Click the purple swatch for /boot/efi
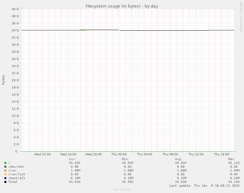This screenshot has height=193, width=244. click(x=5, y=178)
